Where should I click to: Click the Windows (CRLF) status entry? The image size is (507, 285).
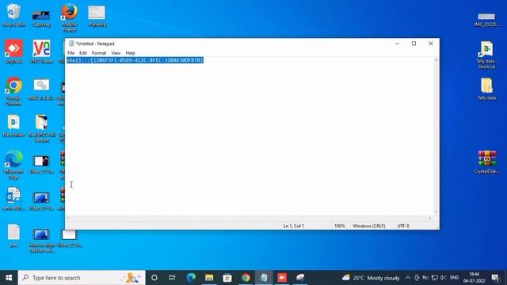click(369, 226)
